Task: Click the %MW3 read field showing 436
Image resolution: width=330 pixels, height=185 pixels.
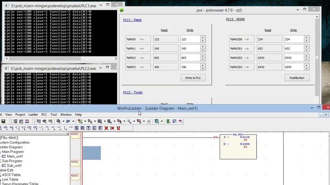Action: (x=166, y=67)
